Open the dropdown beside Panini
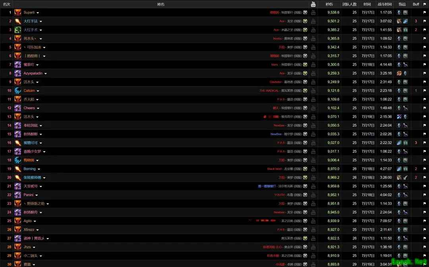Viewport: 429px width, 267px height. pos(37,196)
